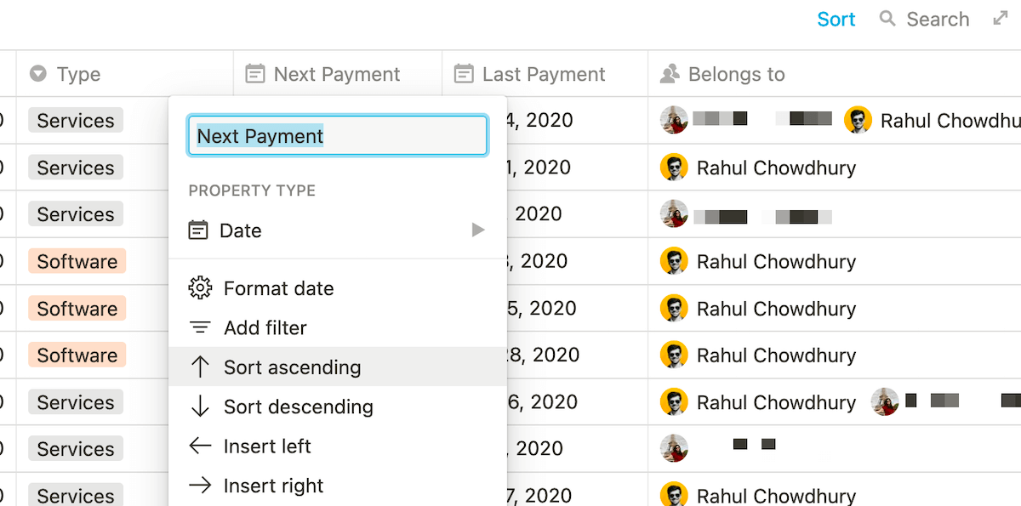
Task: Click the Search magnifier icon
Action: click(x=886, y=18)
